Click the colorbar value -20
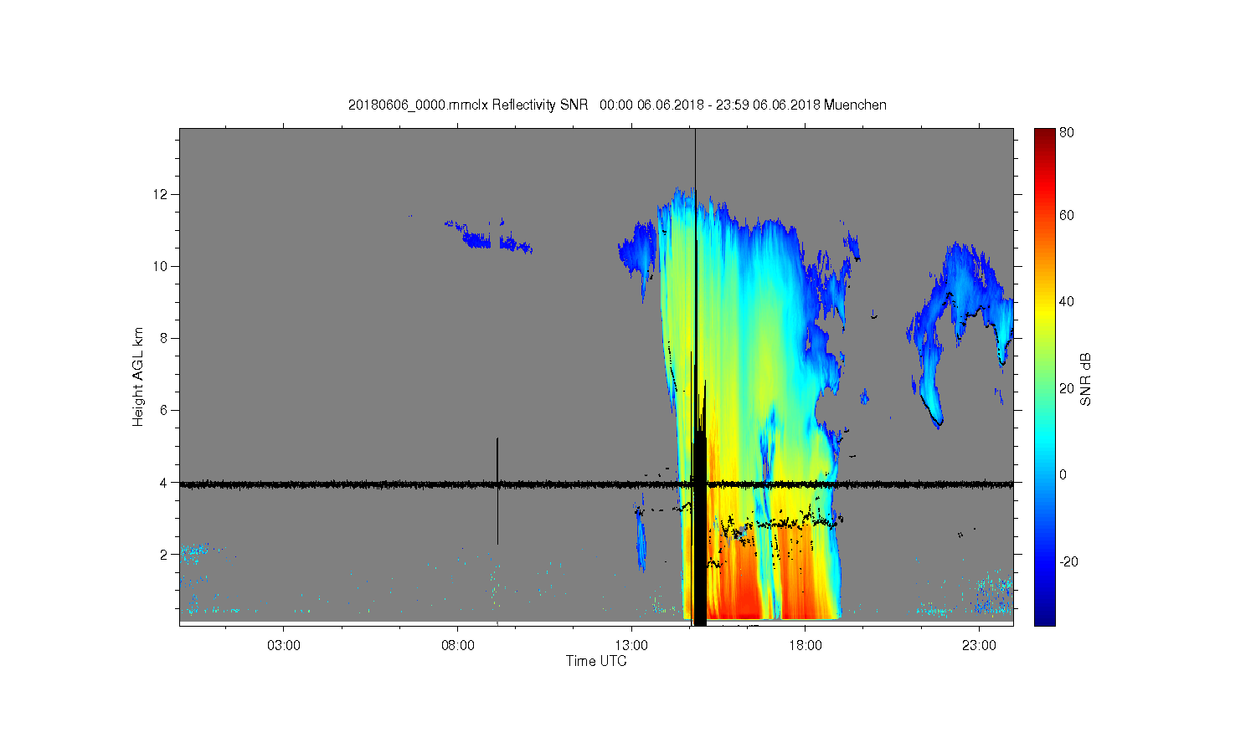 pyautogui.click(x=1068, y=561)
